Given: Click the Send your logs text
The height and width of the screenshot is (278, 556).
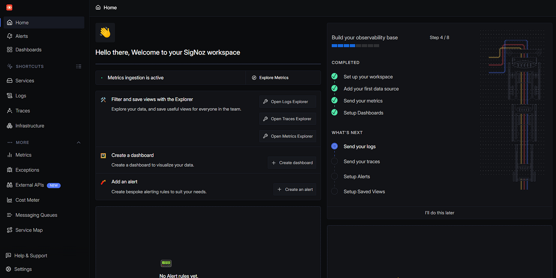Looking at the screenshot, I should (x=359, y=146).
